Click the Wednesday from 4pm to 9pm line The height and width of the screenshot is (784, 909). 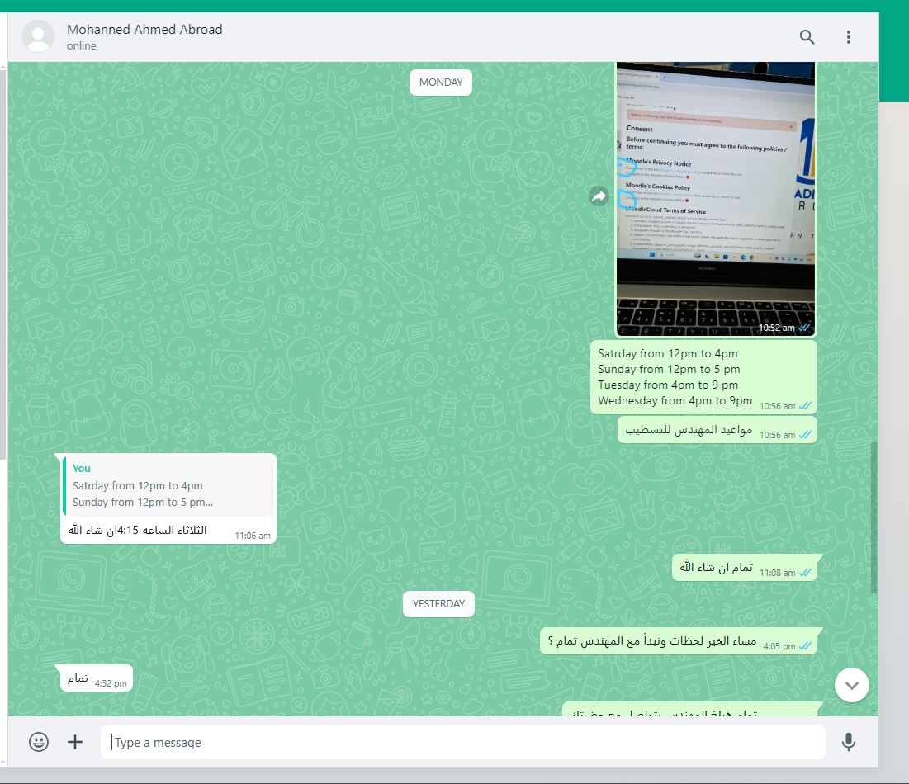click(x=675, y=400)
